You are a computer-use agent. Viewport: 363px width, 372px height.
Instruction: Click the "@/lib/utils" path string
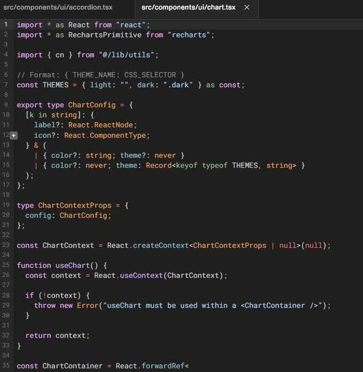point(126,55)
